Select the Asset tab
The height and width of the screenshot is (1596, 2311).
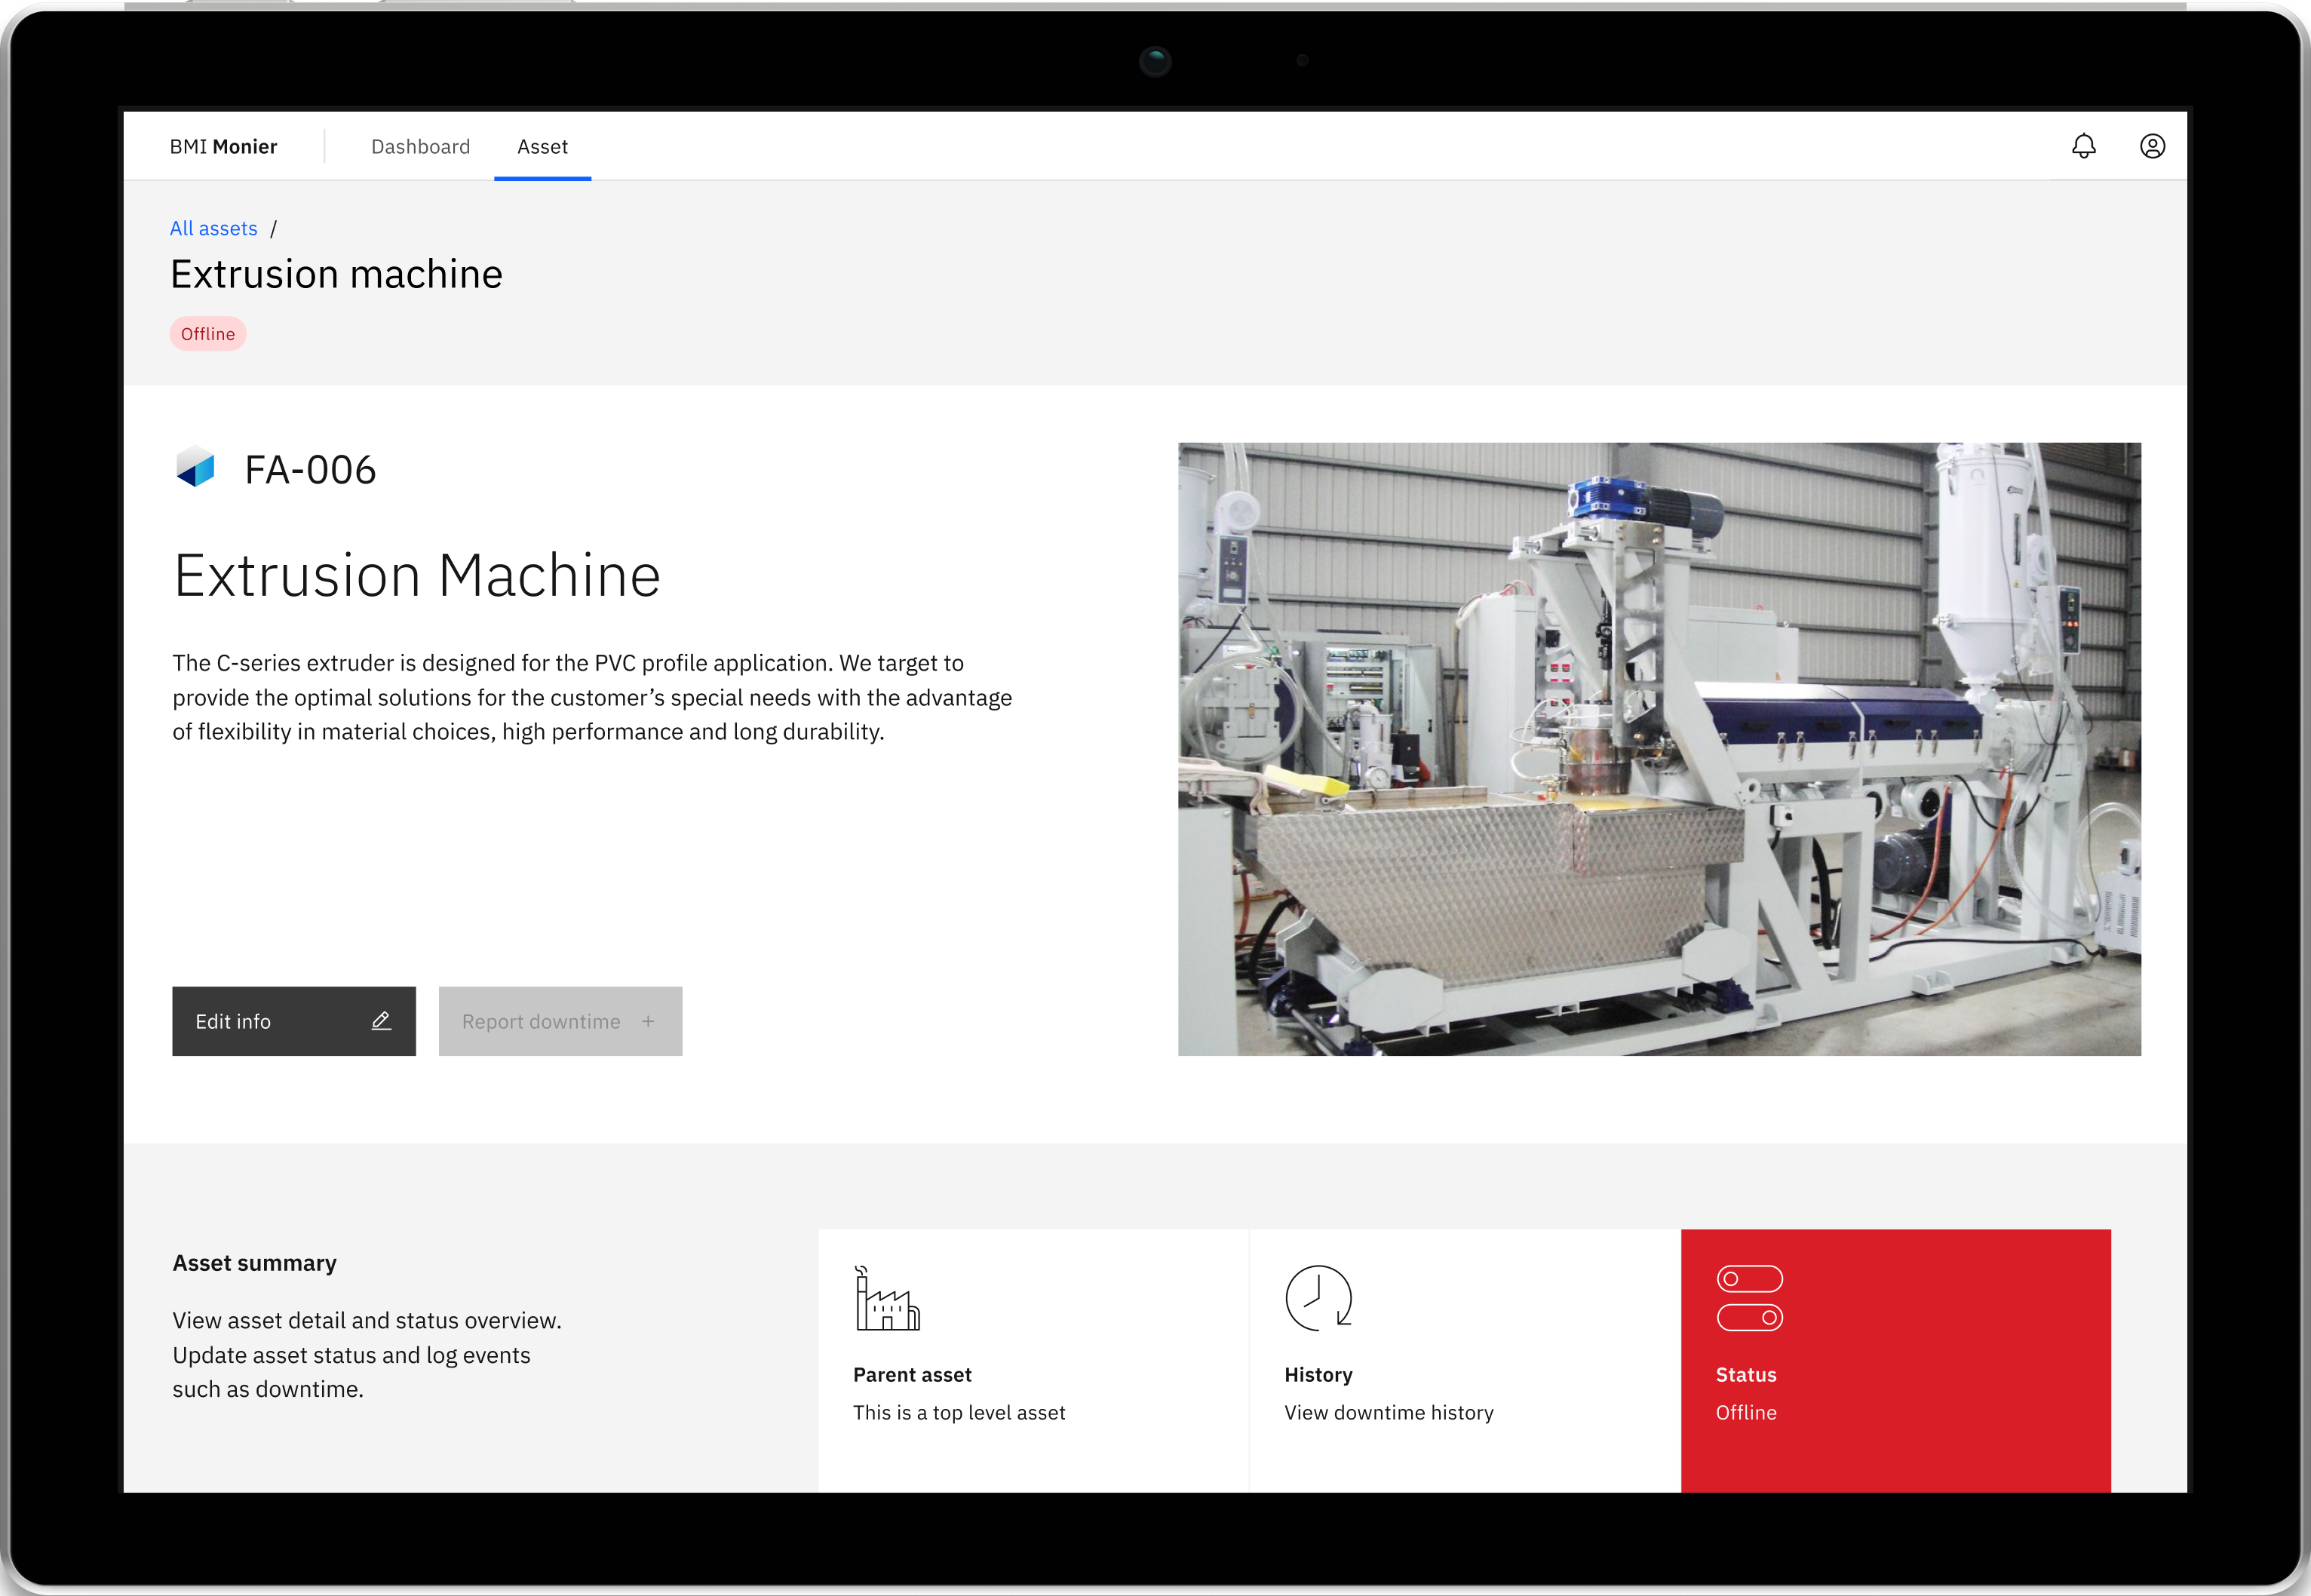[542, 147]
